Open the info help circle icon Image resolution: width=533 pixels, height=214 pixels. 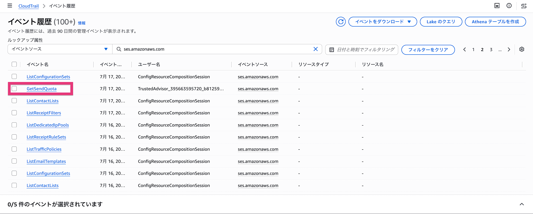509,6
